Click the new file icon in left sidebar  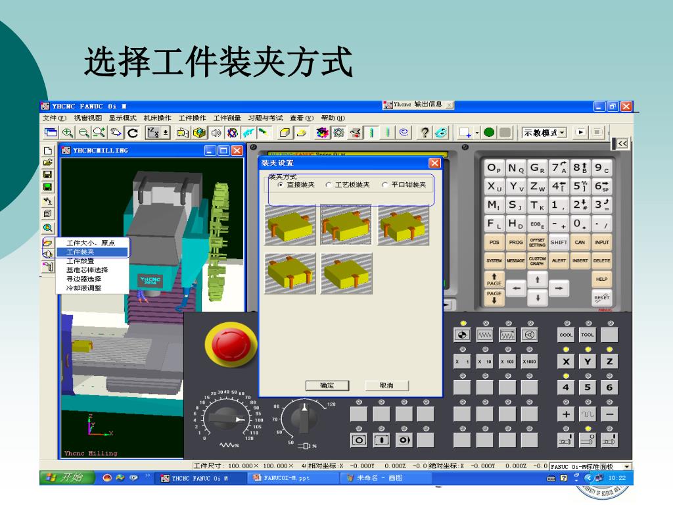(x=47, y=151)
